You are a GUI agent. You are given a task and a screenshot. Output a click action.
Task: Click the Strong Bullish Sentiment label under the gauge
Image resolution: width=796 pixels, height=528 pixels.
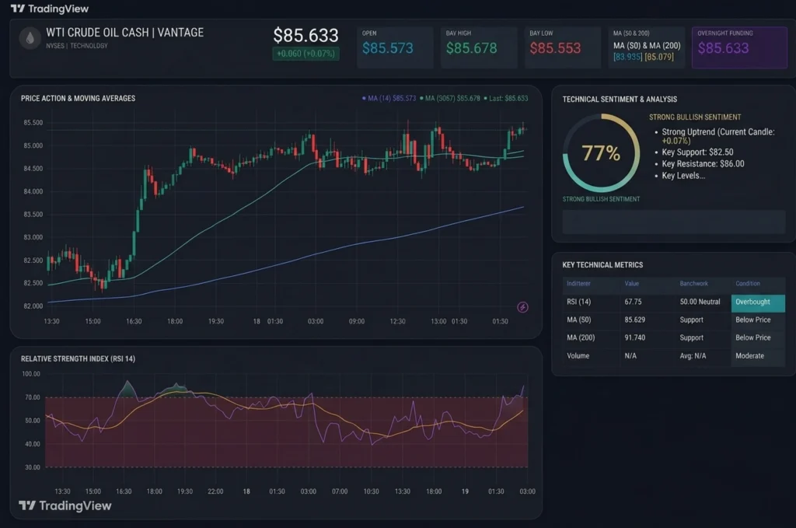[601, 199]
